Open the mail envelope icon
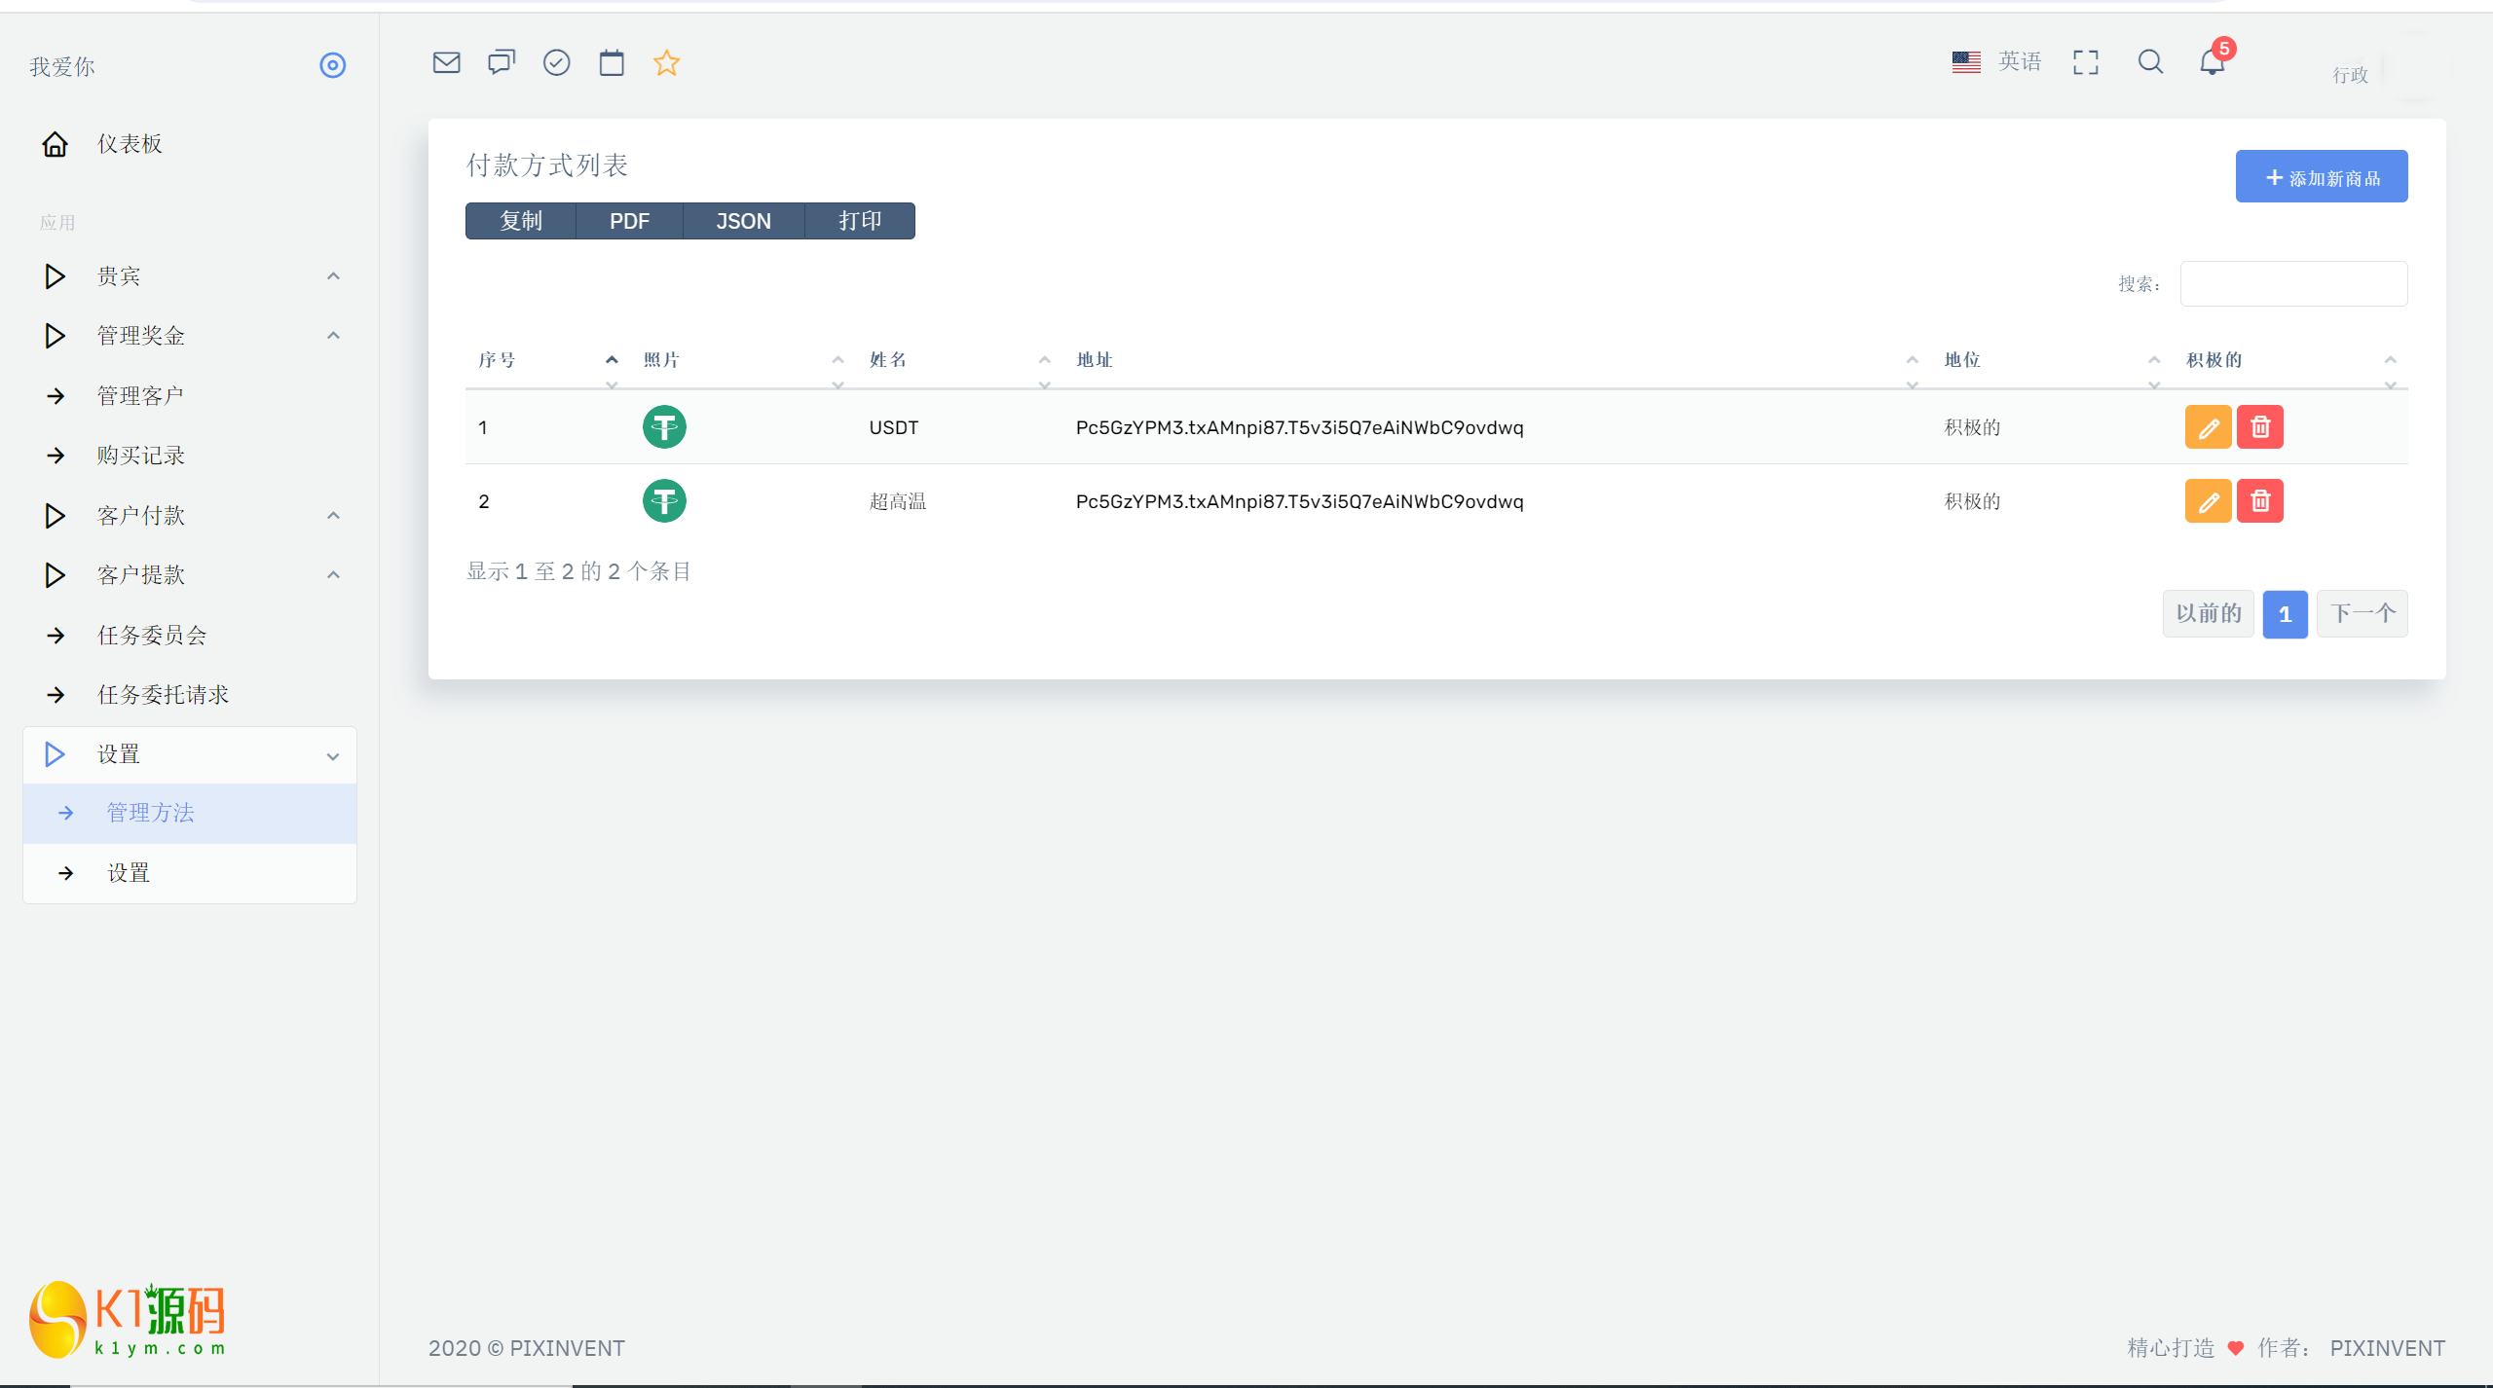2493x1388 pixels. (x=446, y=62)
